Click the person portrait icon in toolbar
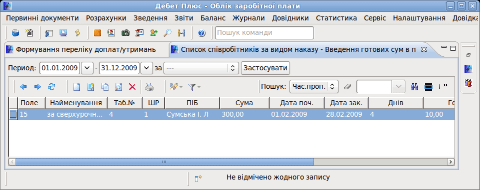Viewport: 480px width, 190px height. click(111, 33)
